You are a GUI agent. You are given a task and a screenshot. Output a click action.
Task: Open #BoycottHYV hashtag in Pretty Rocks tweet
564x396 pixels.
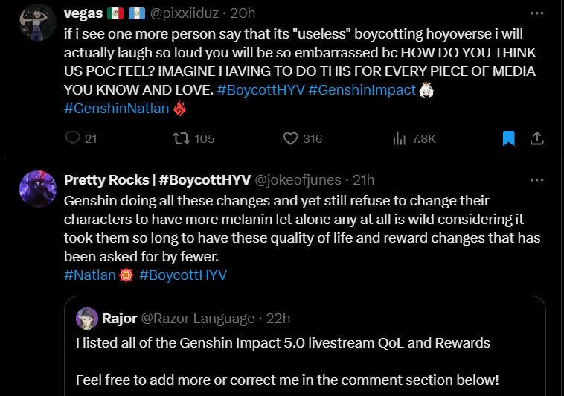[x=182, y=275]
